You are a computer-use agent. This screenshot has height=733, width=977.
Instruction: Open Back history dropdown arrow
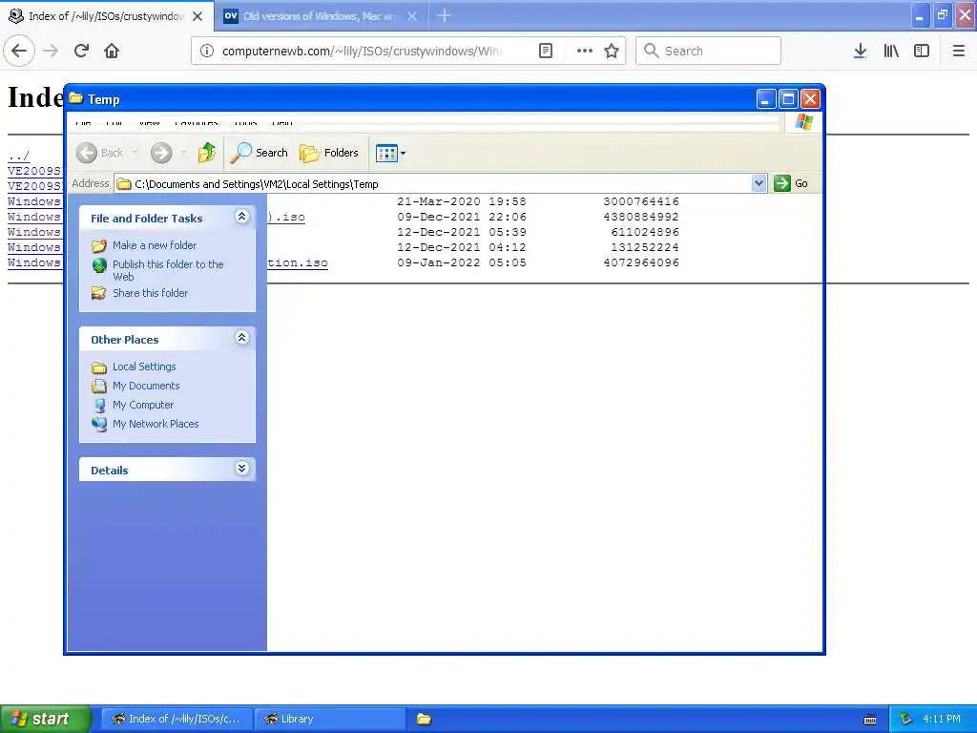135,153
